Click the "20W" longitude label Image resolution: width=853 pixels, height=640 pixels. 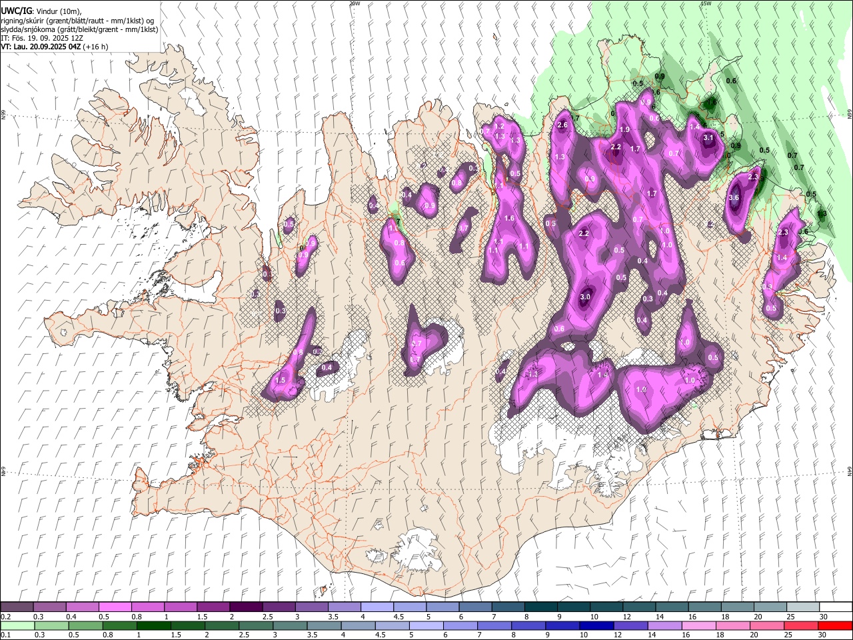pos(355,3)
